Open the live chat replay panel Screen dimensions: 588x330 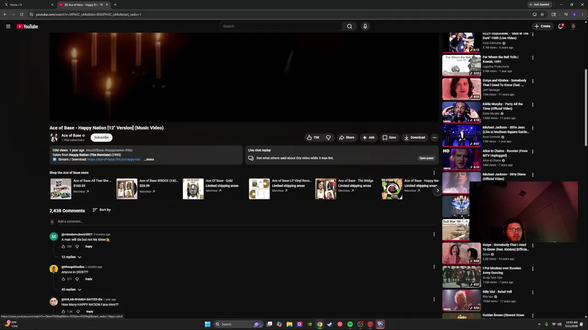pyautogui.click(x=426, y=158)
